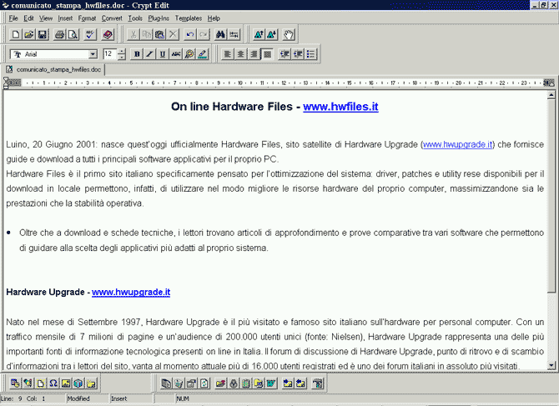Decrease font size with A-down icon
This screenshot has height=406, width=559.
(272, 34)
